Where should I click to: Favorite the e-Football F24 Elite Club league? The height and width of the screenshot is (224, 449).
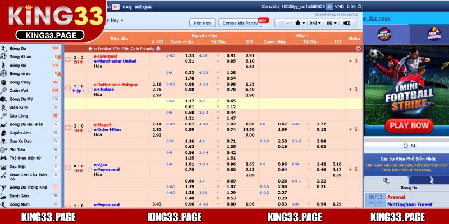coord(90,49)
